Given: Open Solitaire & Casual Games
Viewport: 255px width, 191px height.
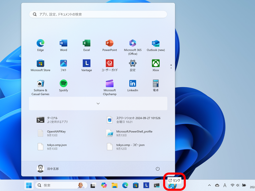Looking at the screenshot, I should (x=40, y=87).
